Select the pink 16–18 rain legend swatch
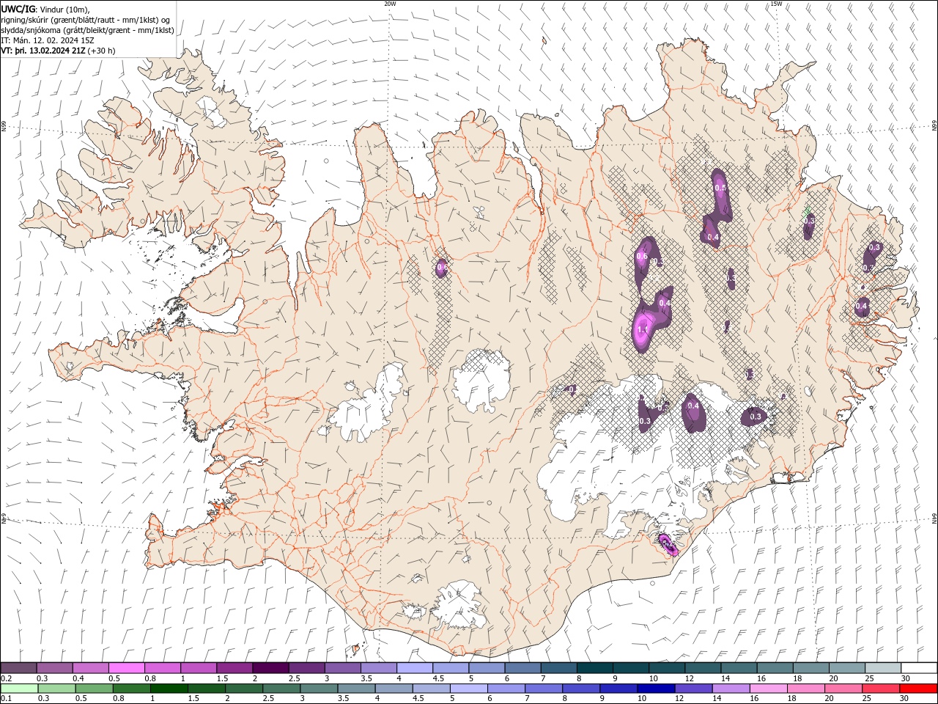 coord(768,689)
